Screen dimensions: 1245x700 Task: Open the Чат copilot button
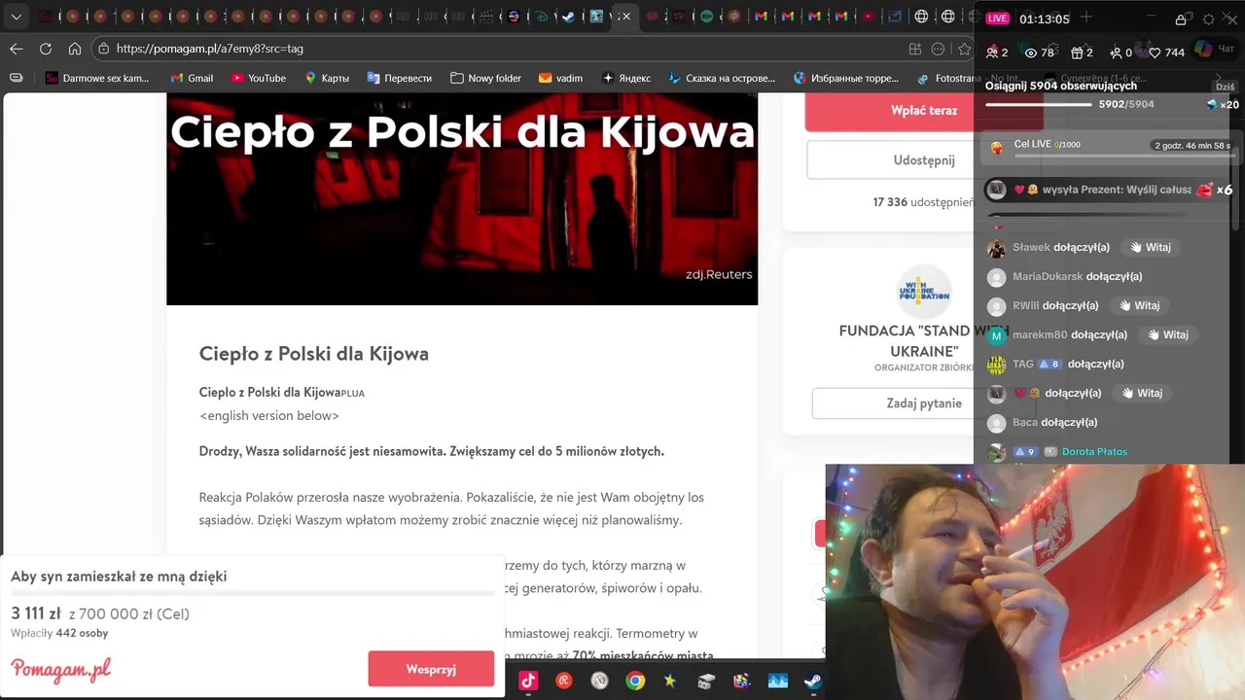[x=1216, y=50]
